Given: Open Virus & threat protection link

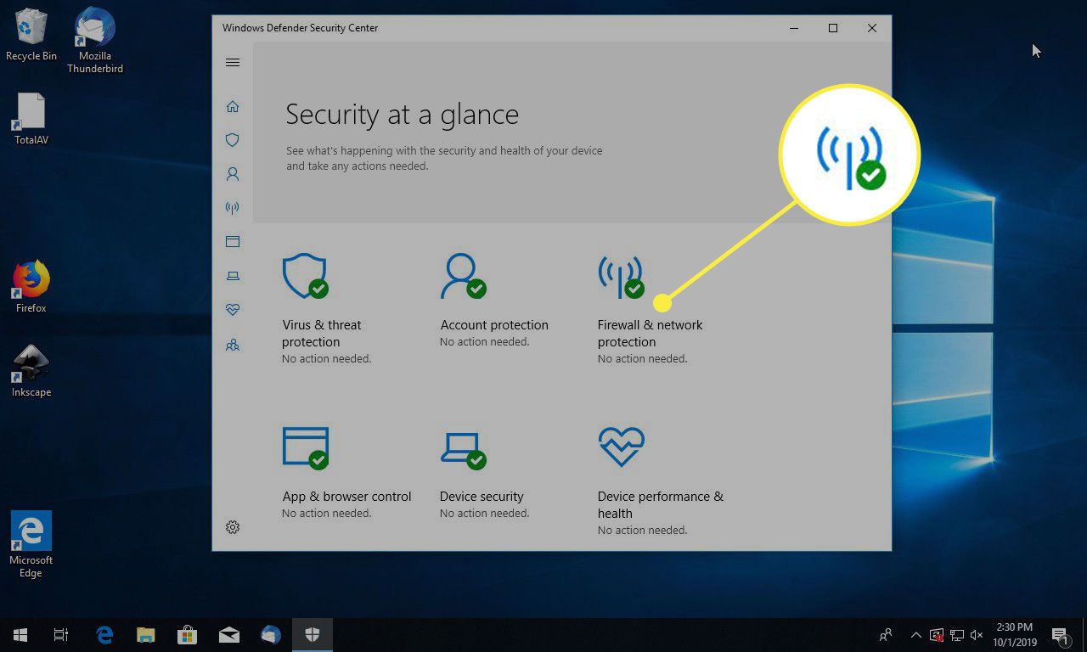Looking at the screenshot, I should (x=322, y=334).
